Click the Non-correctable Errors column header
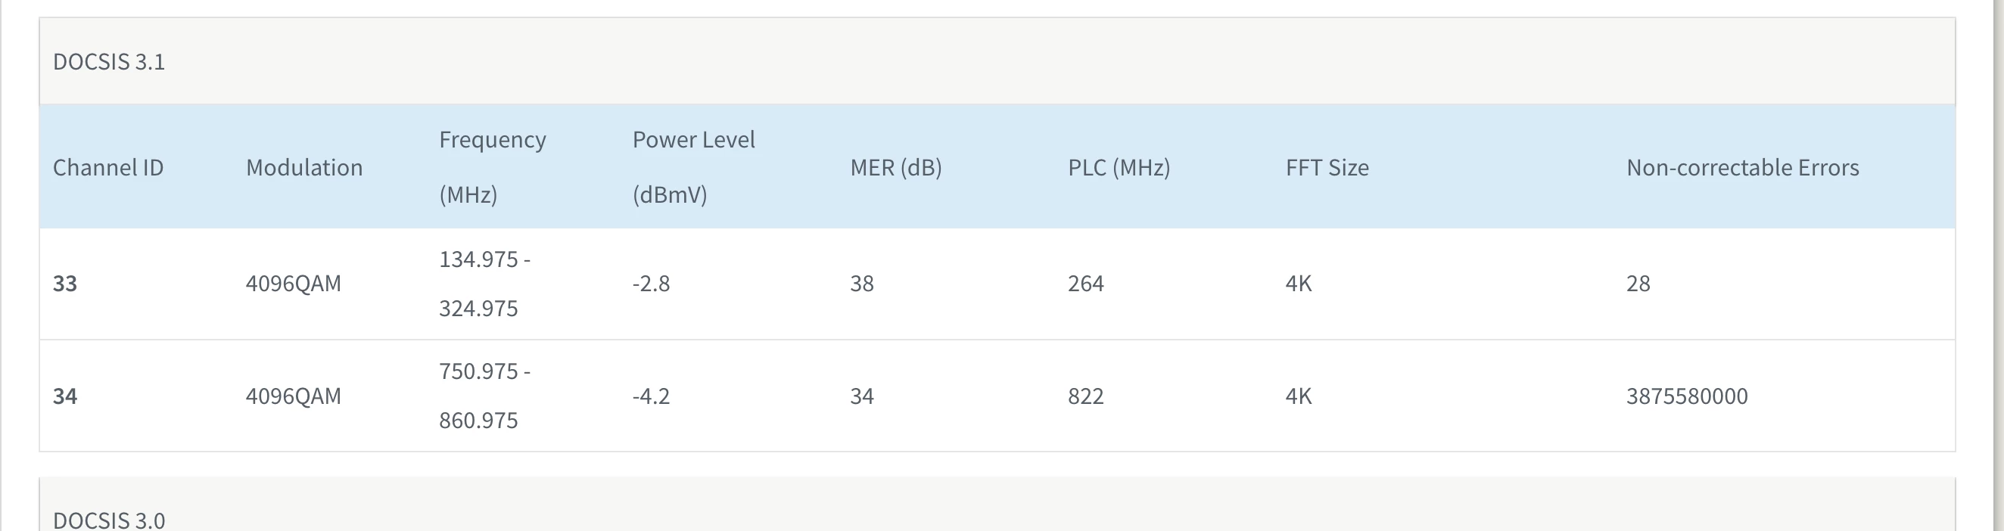Image resolution: width=2004 pixels, height=531 pixels. tap(1742, 167)
